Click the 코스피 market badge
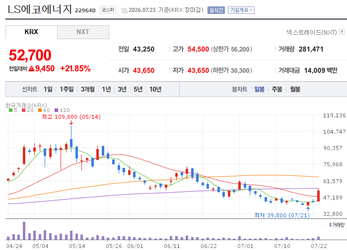The width and height of the screenshot is (347, 250). [x=108, y=10]
